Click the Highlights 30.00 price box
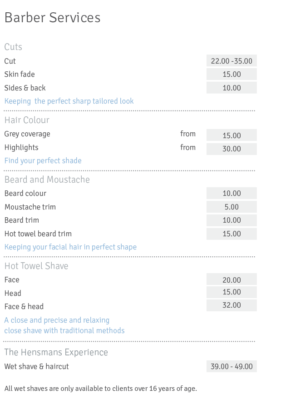This screenshot has height=394, width=286. click(232, 149)
